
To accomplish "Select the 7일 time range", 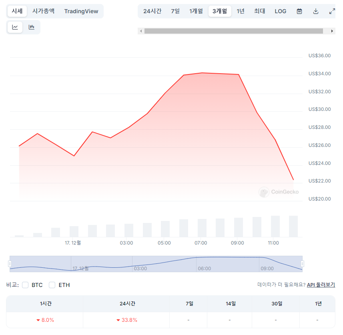I will tap(175, 11).
